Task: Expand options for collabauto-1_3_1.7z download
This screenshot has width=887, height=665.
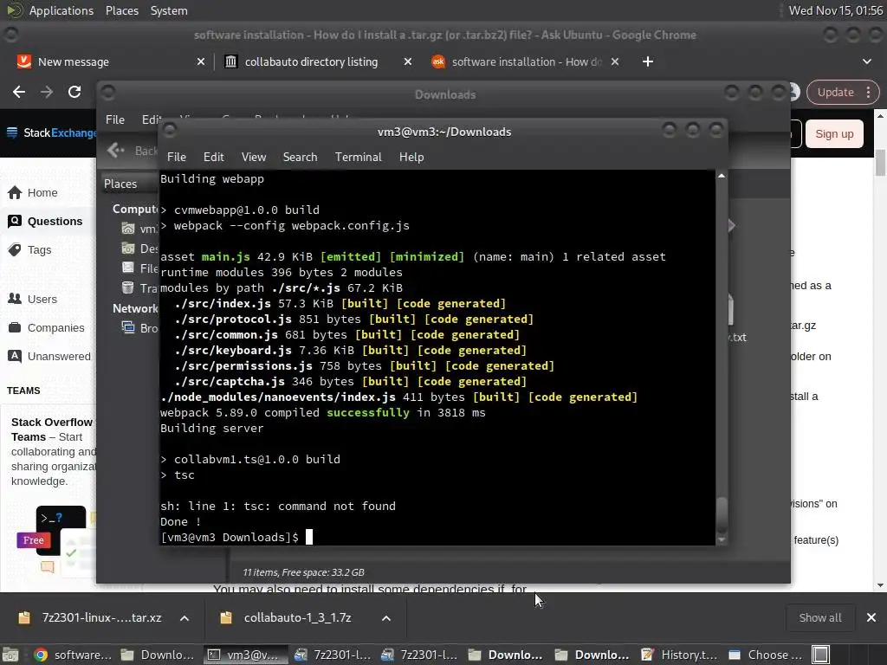Action: (x=386, y=618)
